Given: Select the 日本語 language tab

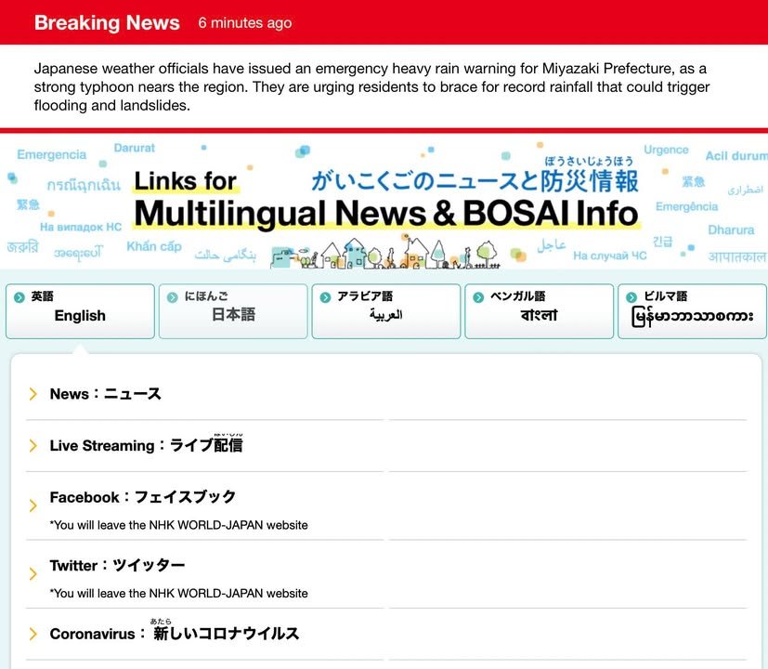Looking at the screenshot, I should pos(233,311).
